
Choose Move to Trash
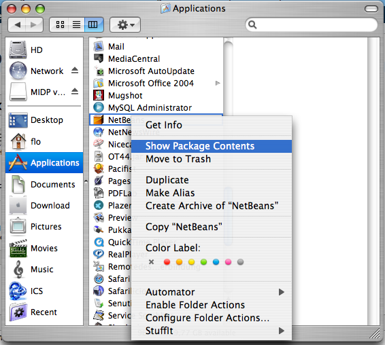[x=212, y=159]
